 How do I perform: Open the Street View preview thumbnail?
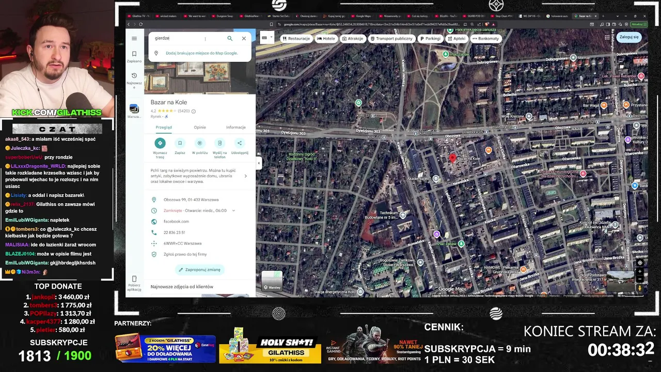tap(620, 282)
